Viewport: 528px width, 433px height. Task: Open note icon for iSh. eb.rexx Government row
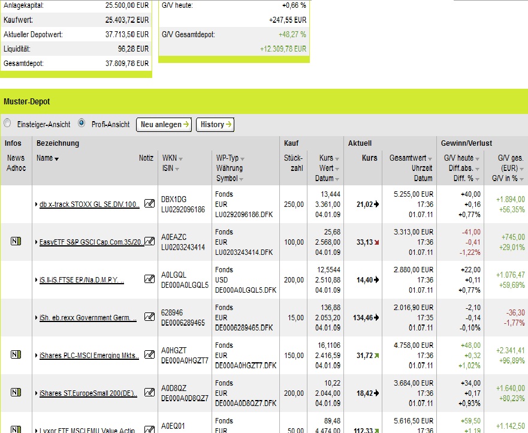point(149,317)
